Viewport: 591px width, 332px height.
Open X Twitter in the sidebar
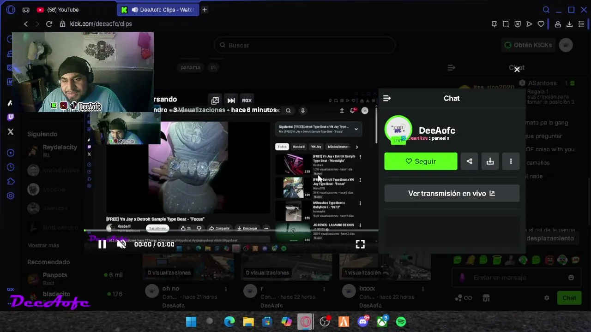pyautogui.click(x=11, y=132)
